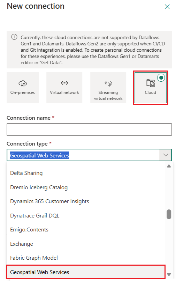Click the Connection name label
This screenshot has width=176, height=281.
[x=29, y=118]
